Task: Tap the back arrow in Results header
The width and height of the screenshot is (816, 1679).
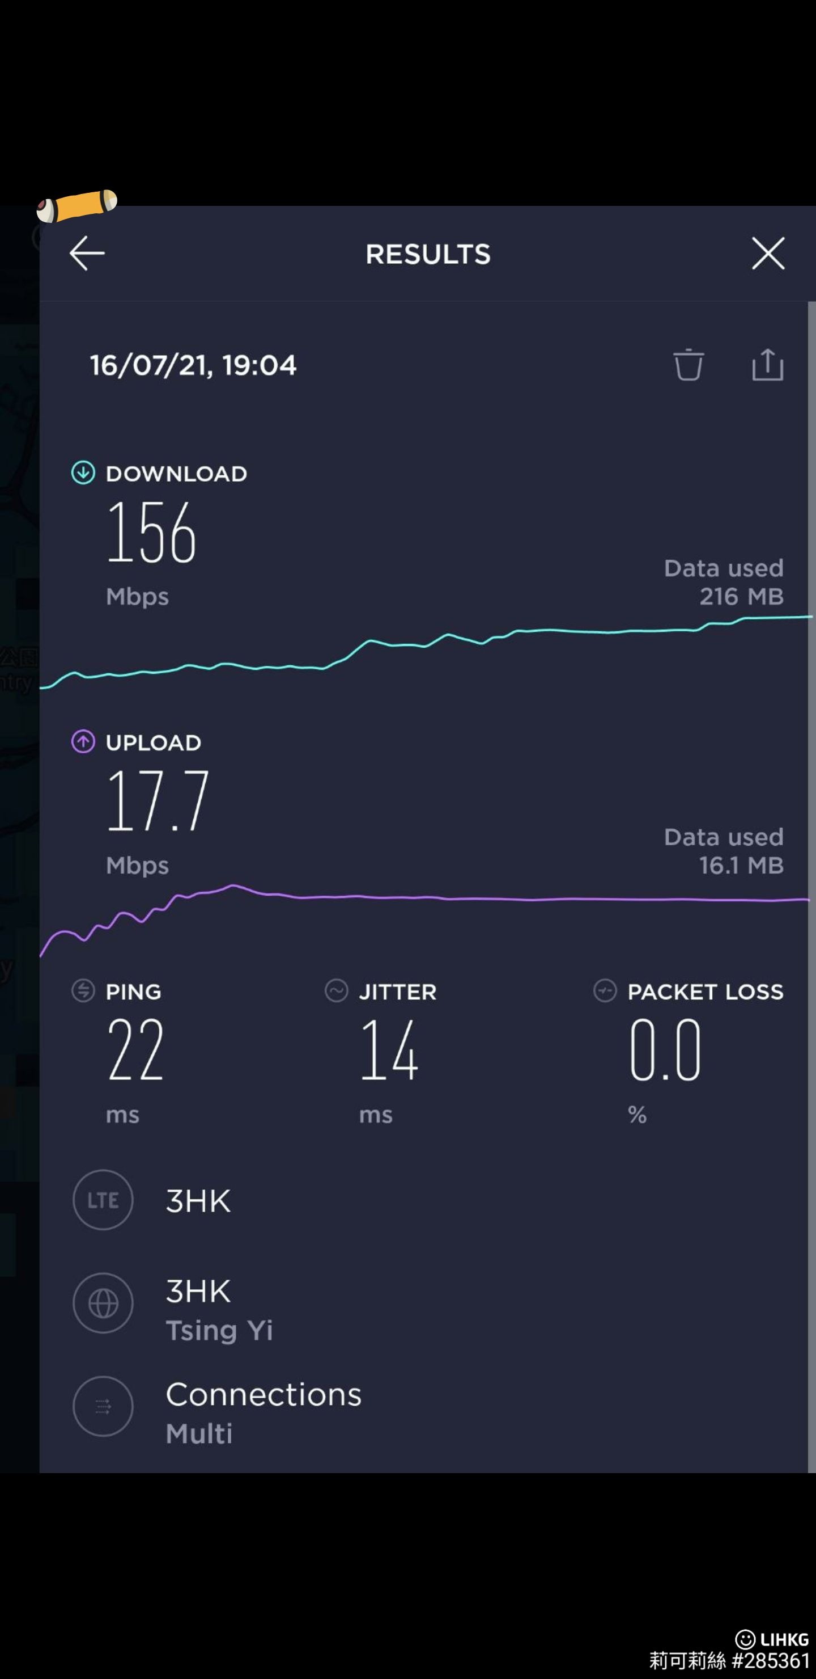Action: click(87, 254)
